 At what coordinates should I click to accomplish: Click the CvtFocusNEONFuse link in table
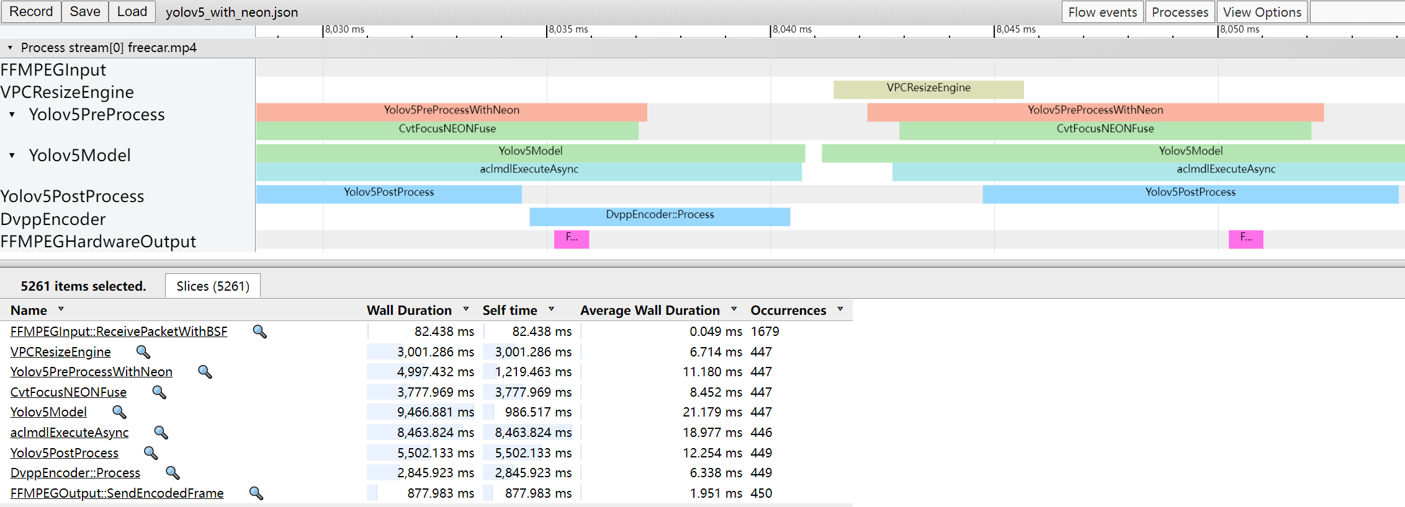(x=68, y=392)
